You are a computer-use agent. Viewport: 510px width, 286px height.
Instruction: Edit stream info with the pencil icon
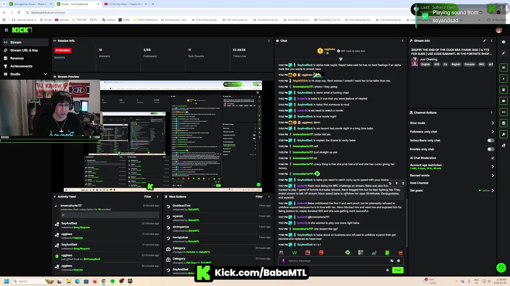point(484,41)
